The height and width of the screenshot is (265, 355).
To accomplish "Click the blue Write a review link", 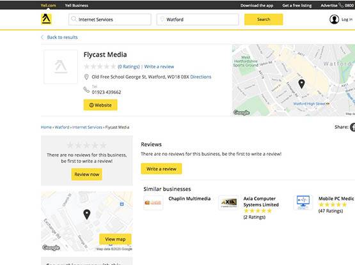I will (x=159, y=66).
